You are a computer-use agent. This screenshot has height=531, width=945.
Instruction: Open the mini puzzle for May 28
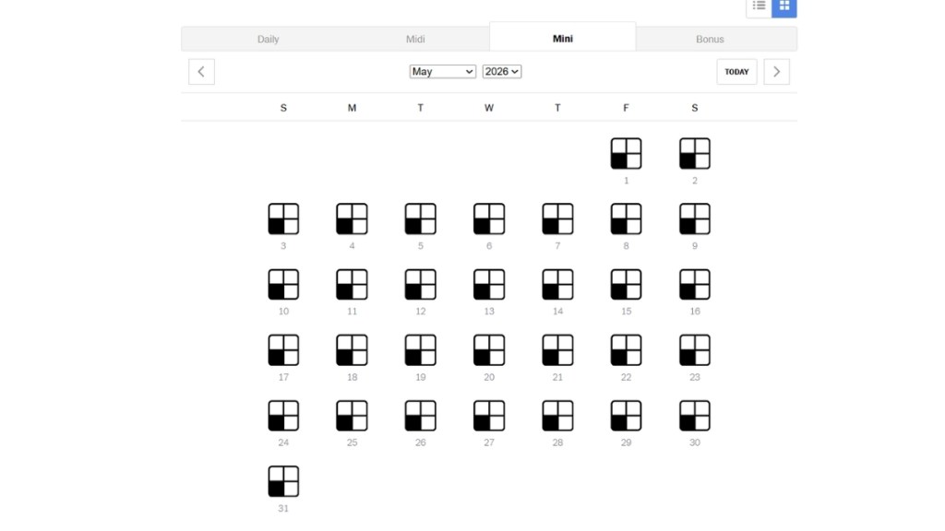tap(557, 416)
